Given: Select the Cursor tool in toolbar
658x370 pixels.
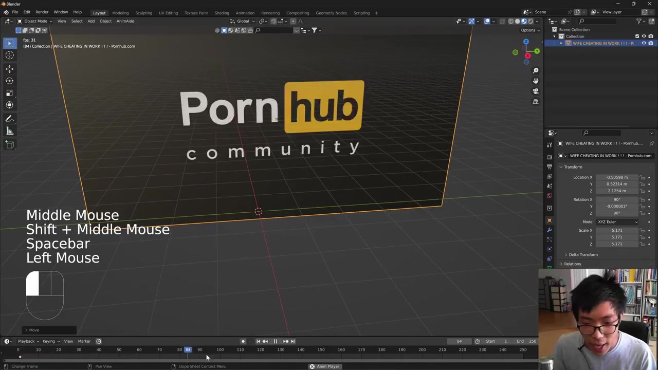Looking at the screenshot, I should coord(9,55).
